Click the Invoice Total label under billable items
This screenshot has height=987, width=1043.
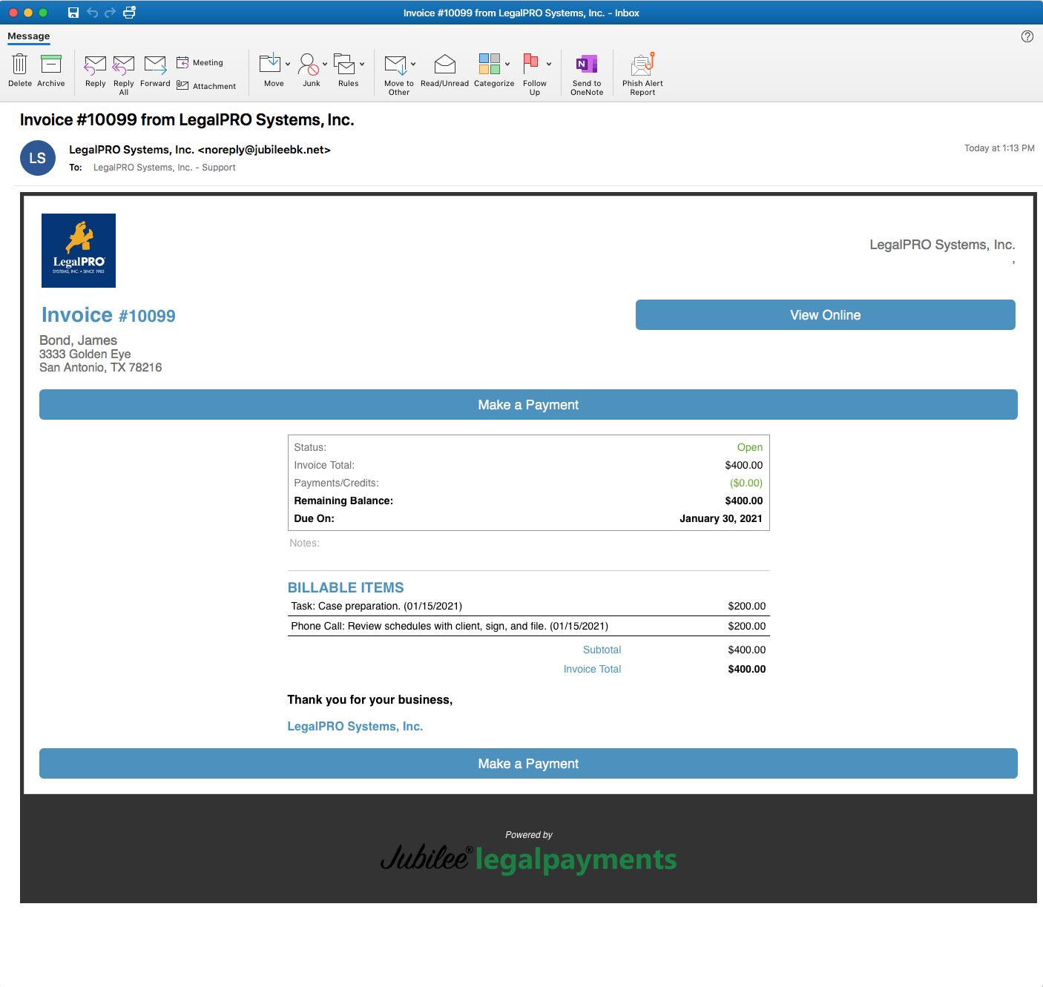click(592, 669)
